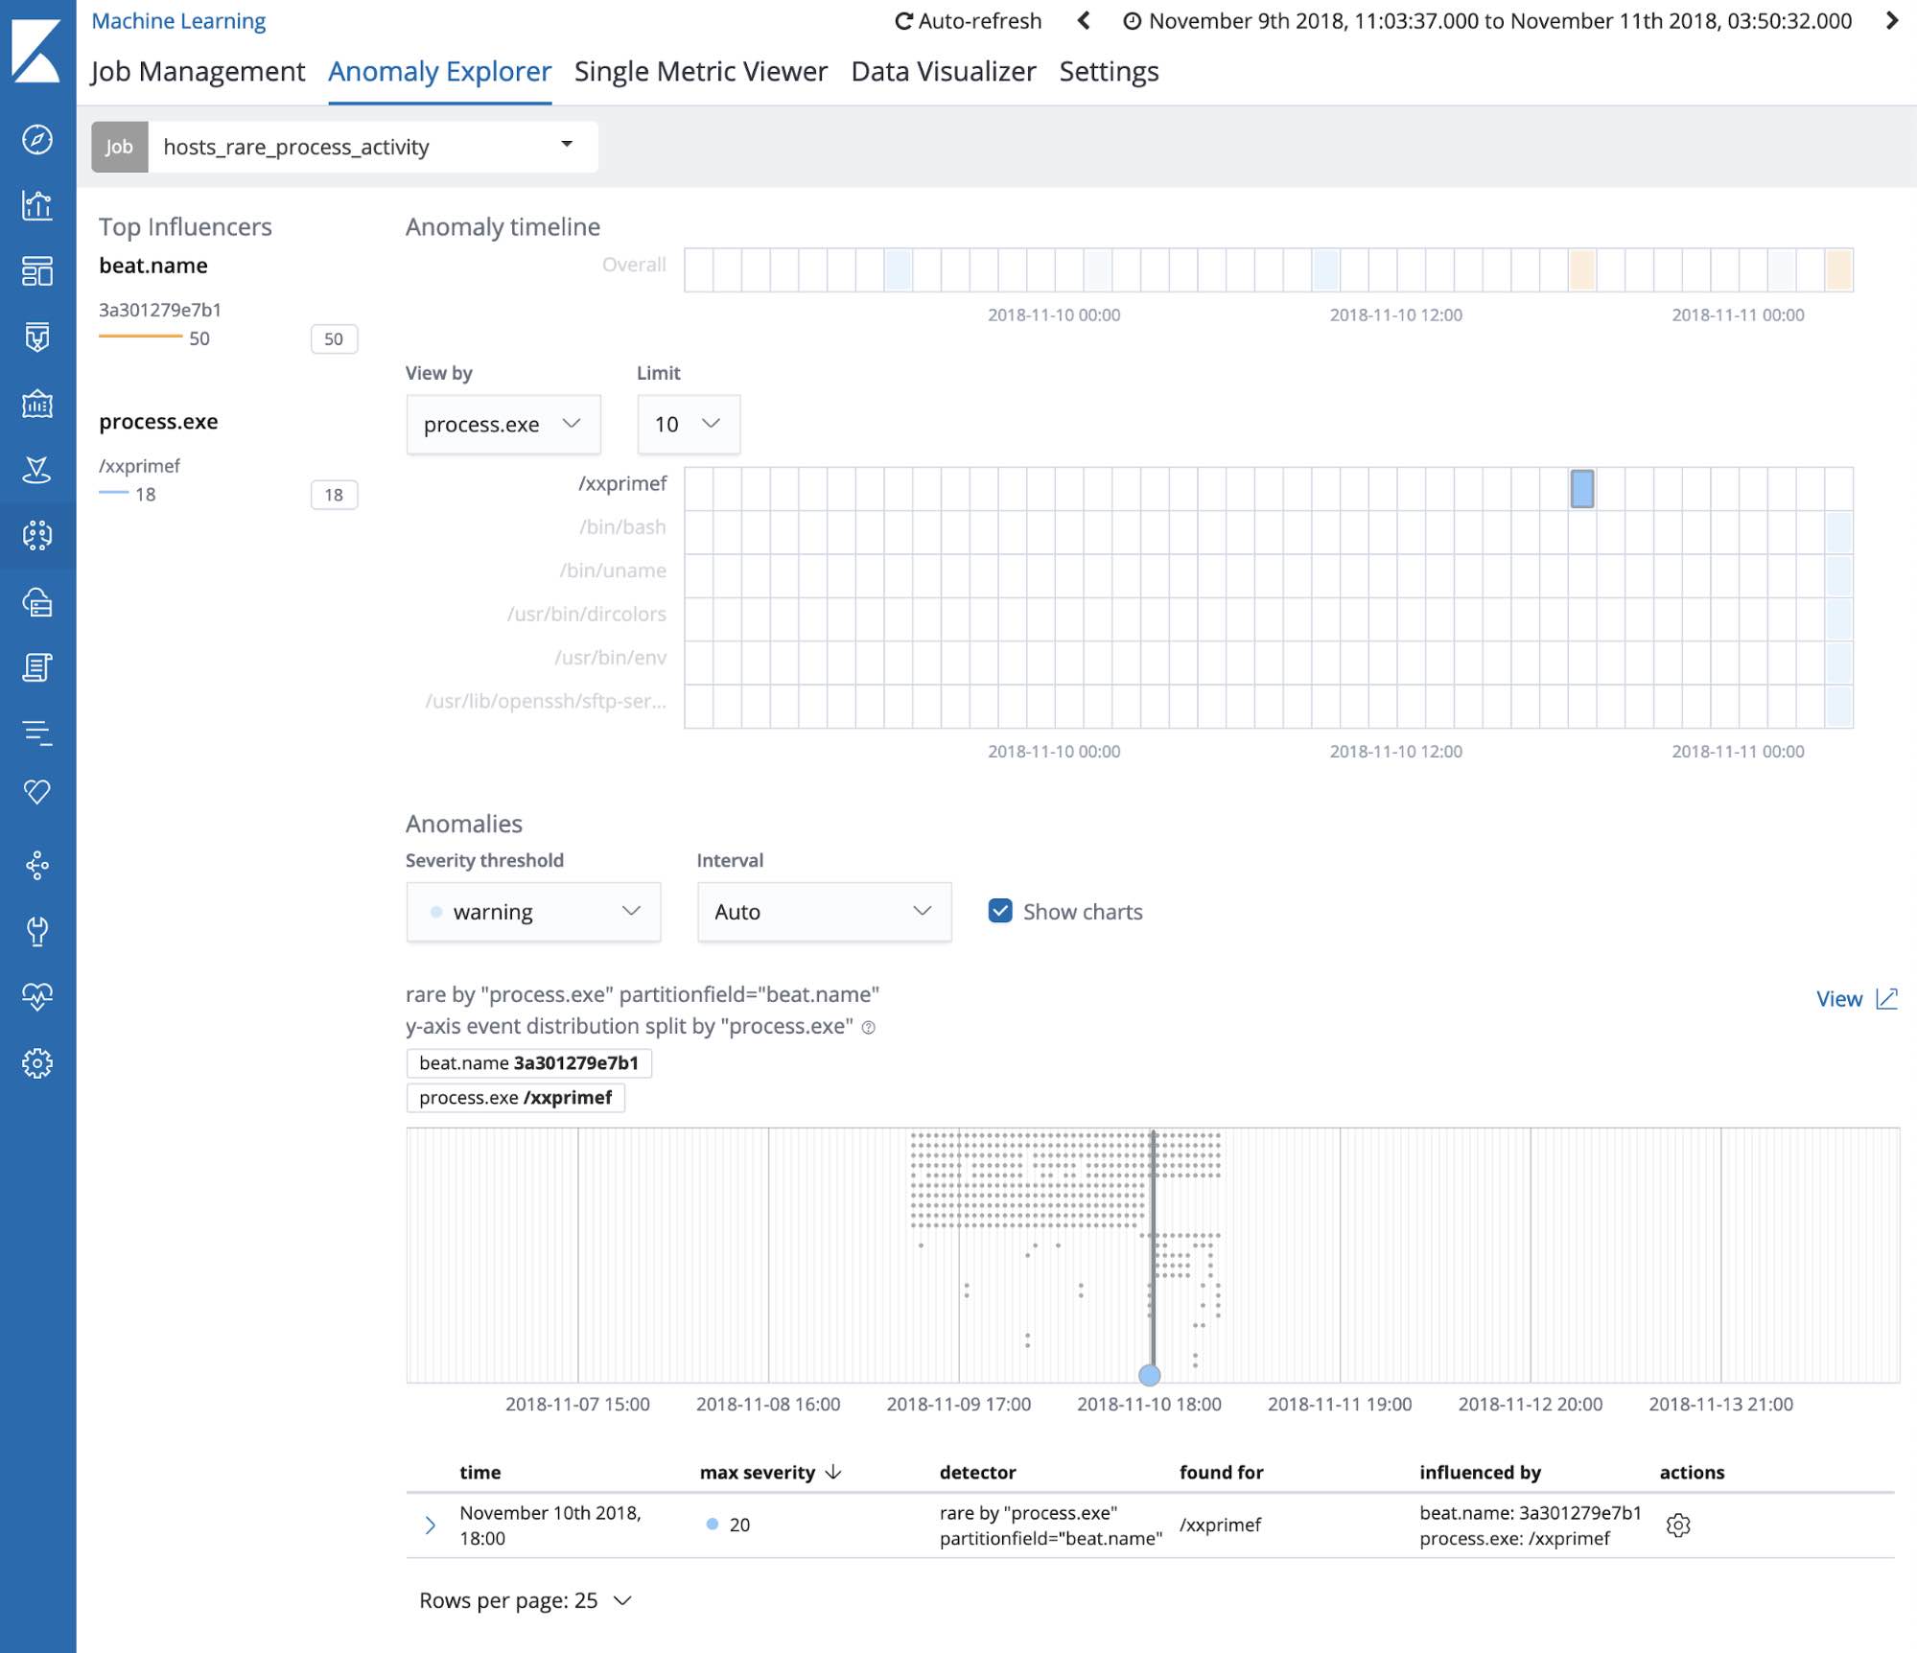The height and width of the screenshot is (1653, 1917).
Task: Change the Interval Auto dropdown setting
Action: click(822, 911)
